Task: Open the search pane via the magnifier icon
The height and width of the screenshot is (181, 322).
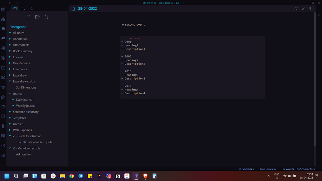Action: 23,8
